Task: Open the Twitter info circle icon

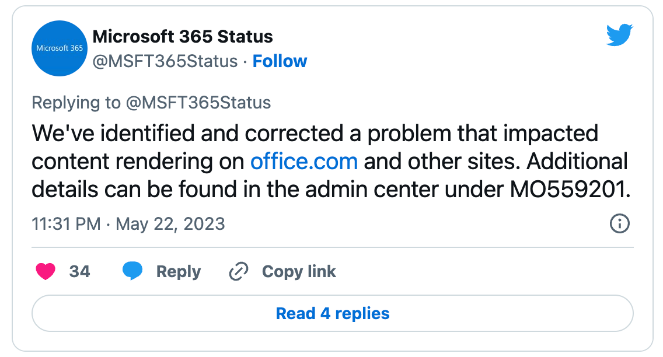Action: tap(619, 223)
